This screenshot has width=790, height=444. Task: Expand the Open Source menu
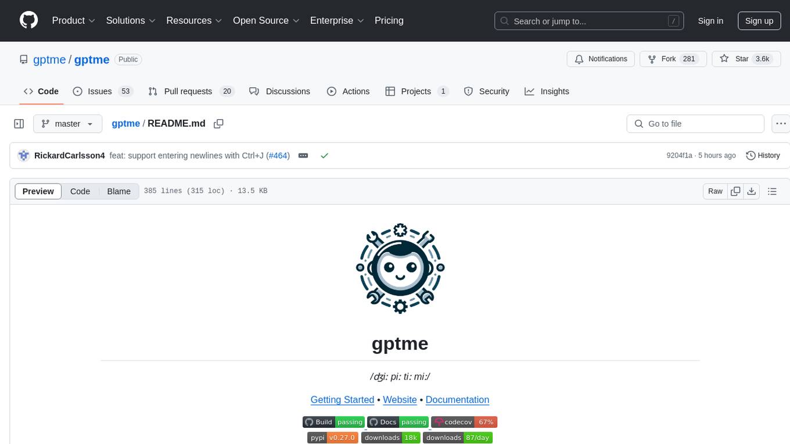(266, 20)
